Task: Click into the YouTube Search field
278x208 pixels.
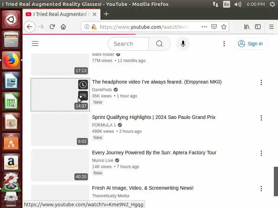Action: click(128, 44)
